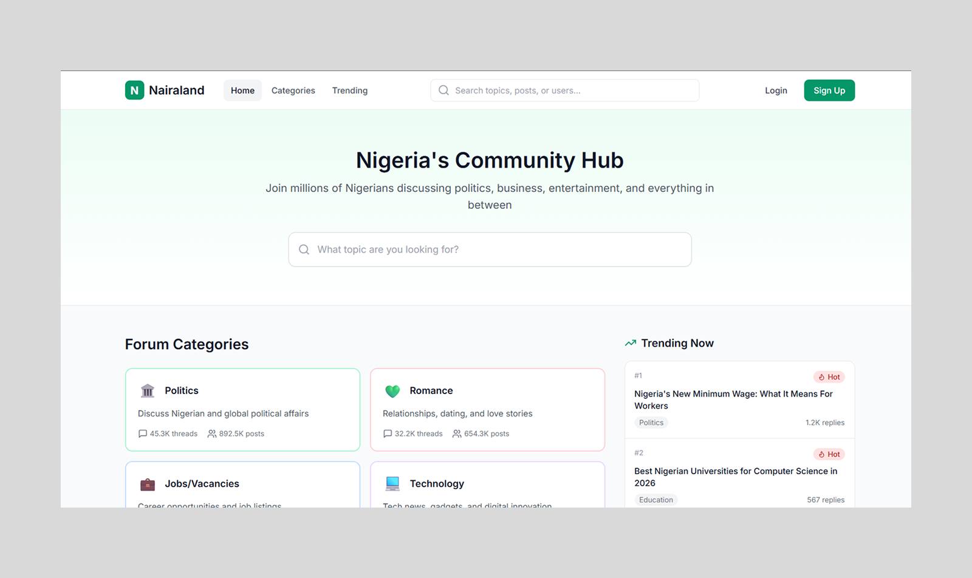Click the magnifier icon in the hero search field
The image size is (972, 578).
(304, 250)
